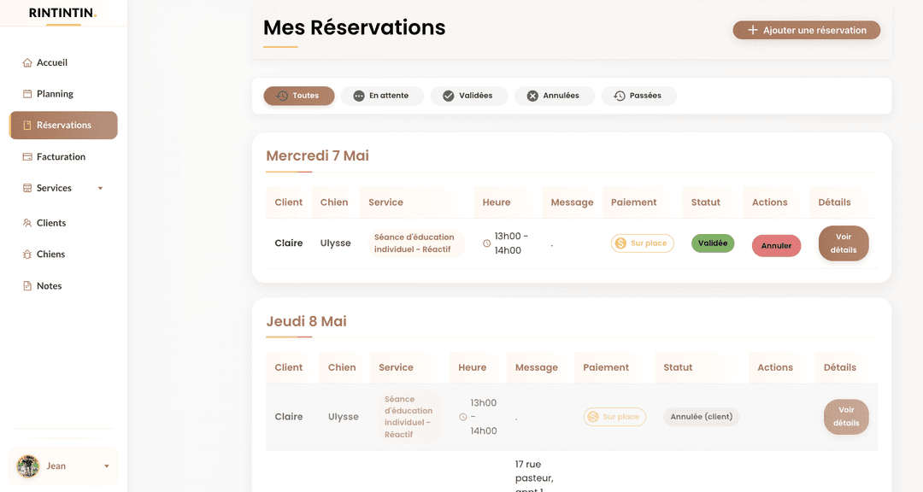This screenshot has width=923, height=492.
Task: Click the dots icon on En attente
Action: [359, 96]
